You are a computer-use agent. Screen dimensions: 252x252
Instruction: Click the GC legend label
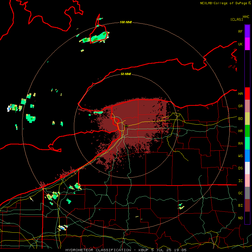(240, 193)
